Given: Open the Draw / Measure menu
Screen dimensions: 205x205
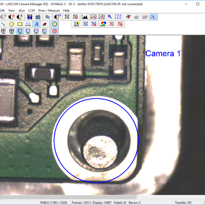Looking at the screenshot, I should (49, 11).
